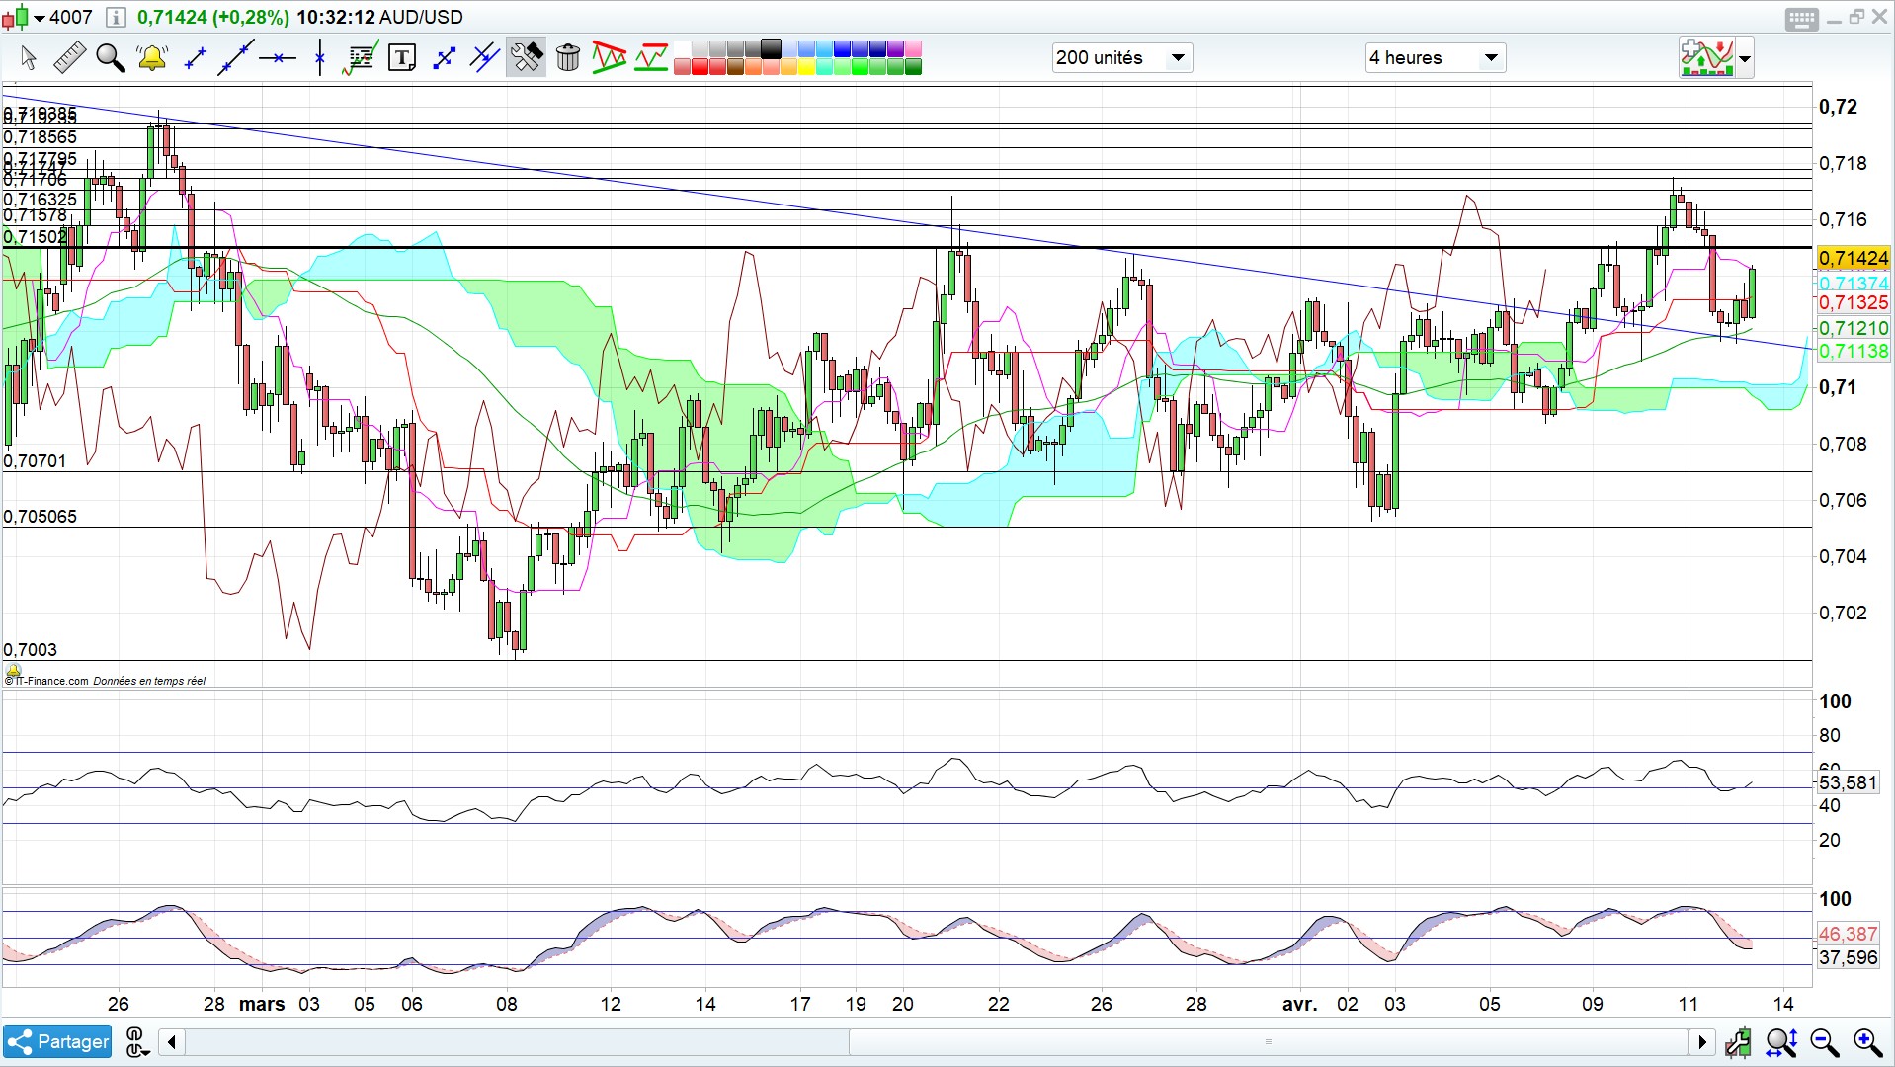Click the 4007 ticker code
Screen dimensions: 1895x1067
point(70,17)
